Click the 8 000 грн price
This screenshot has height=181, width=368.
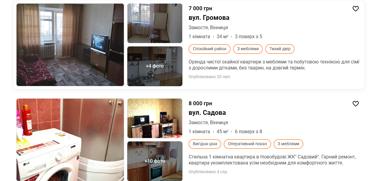200,103
